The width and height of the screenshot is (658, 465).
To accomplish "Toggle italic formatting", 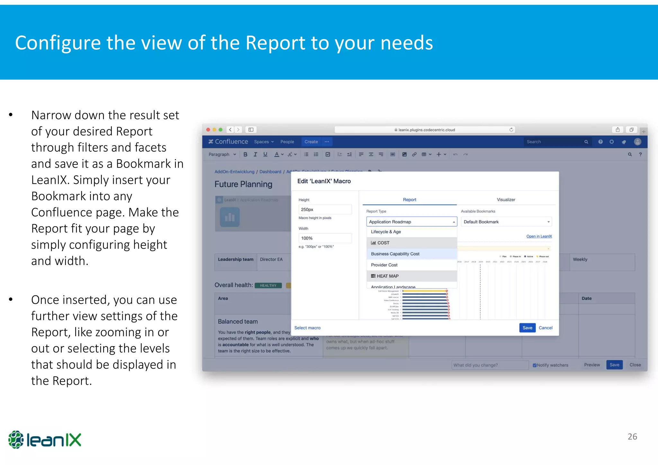I will (255, 154).
